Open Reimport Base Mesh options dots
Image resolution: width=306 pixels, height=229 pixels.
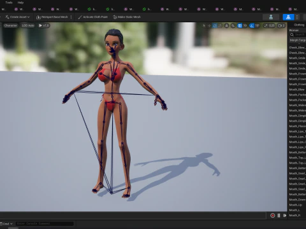tap(71, 17)
